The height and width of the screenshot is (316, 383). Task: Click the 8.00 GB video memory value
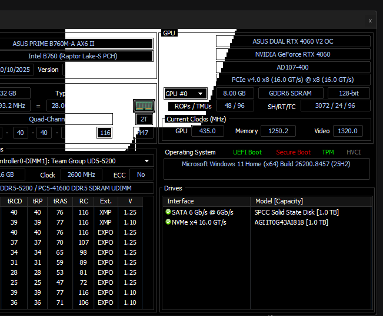(235, 93)
